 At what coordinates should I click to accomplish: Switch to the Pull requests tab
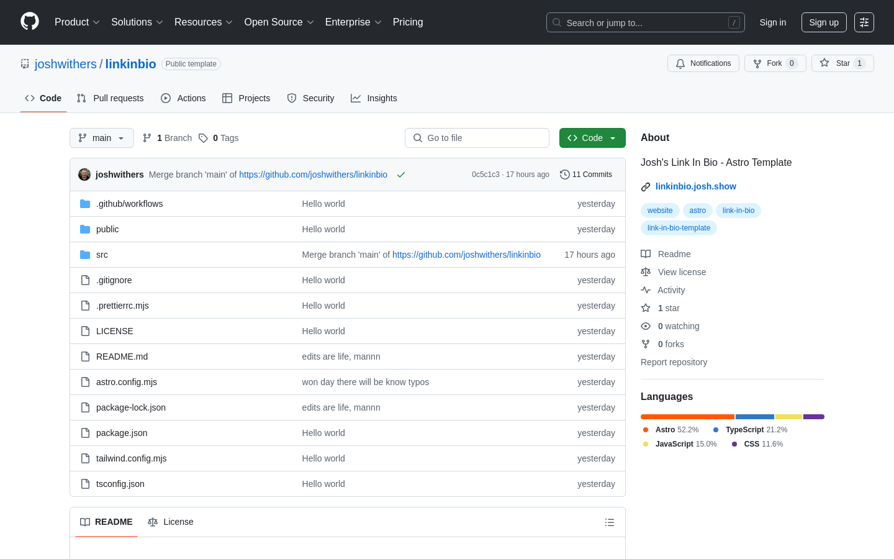pos(111,98)
